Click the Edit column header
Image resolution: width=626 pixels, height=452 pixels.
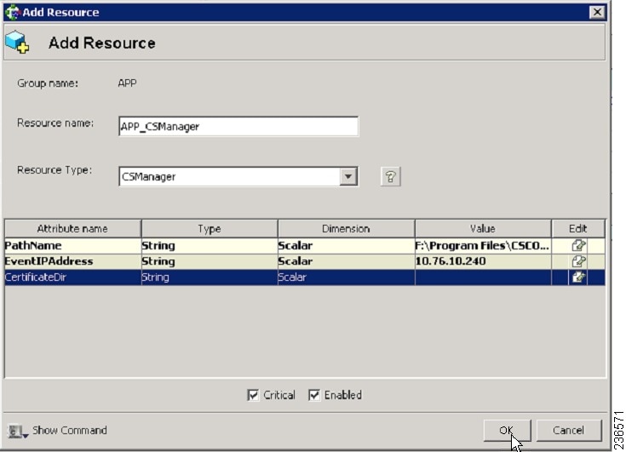(578, 229)
